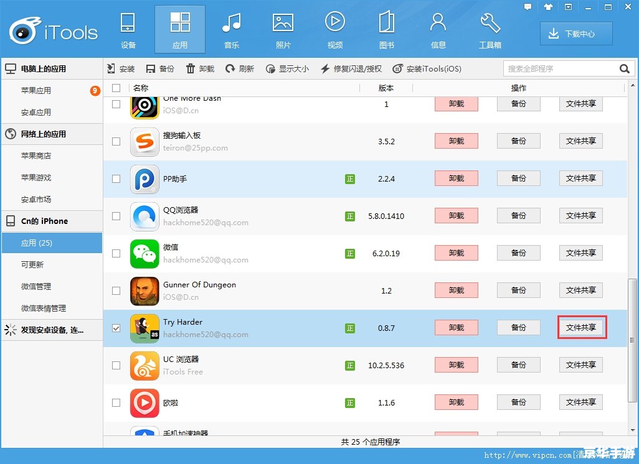Image resolution: width=639 pixels, height=464 pixels.
Task: Check the QQ浏览器 checkbox
Action: pyautogui.click(x=116, y=216)
